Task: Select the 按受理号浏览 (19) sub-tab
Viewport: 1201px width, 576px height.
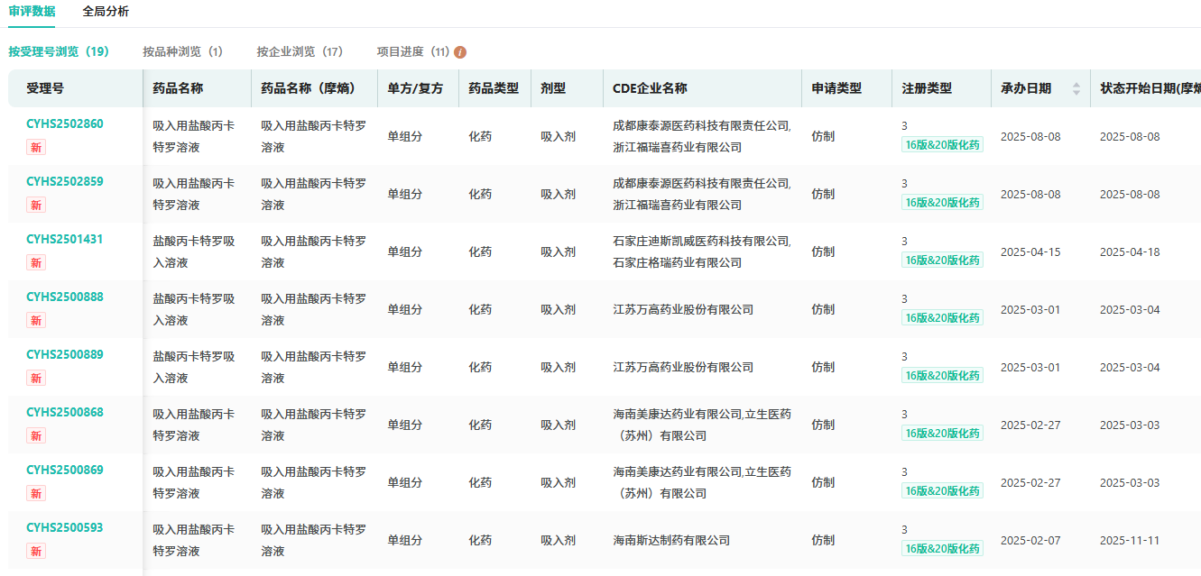Action: [59, 52]
